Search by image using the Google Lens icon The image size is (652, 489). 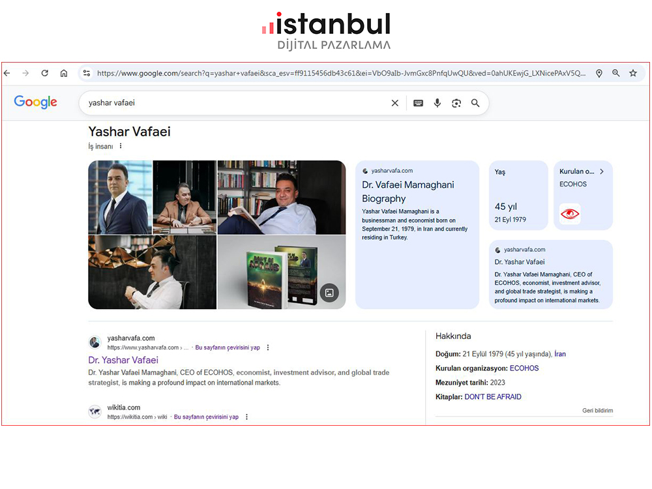point(456,103)
